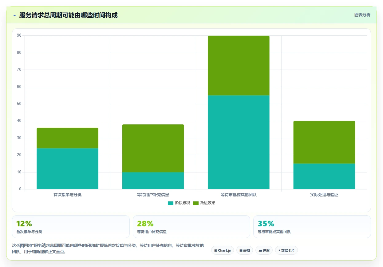Select the Chart.js tag chip

[x=223, y=250]
